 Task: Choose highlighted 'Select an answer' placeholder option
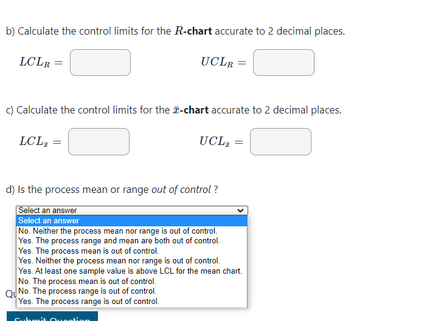click(131, 221)
